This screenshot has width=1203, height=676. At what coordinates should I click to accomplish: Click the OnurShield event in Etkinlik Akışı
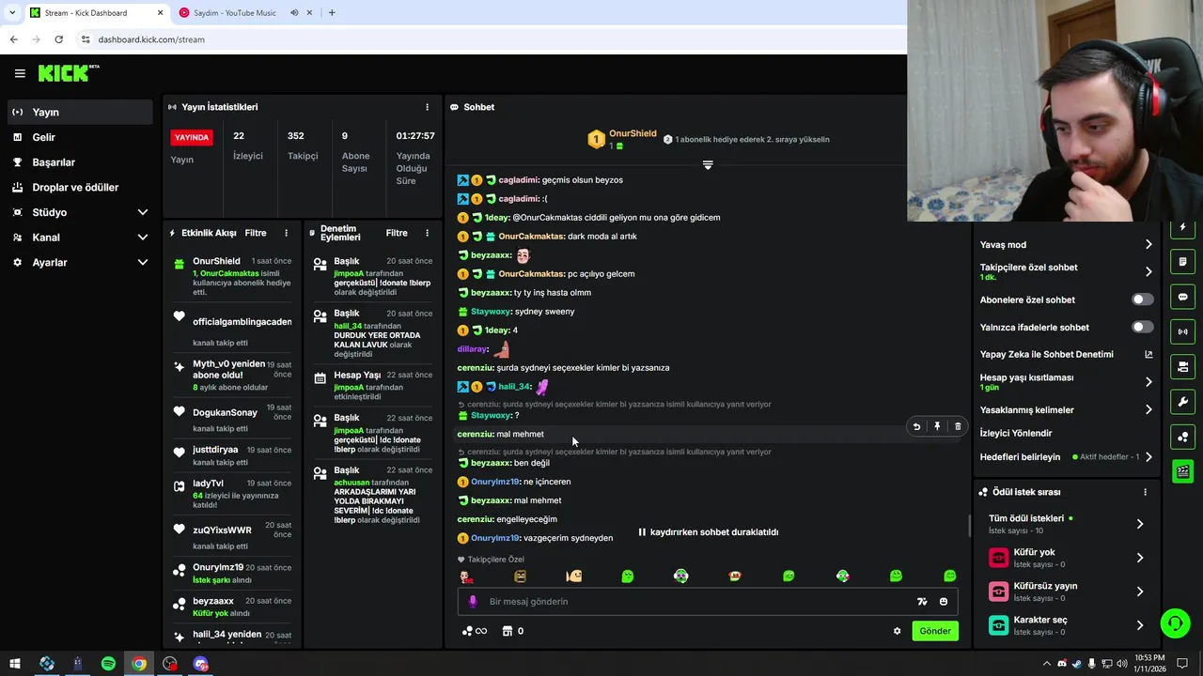point(233,276)
